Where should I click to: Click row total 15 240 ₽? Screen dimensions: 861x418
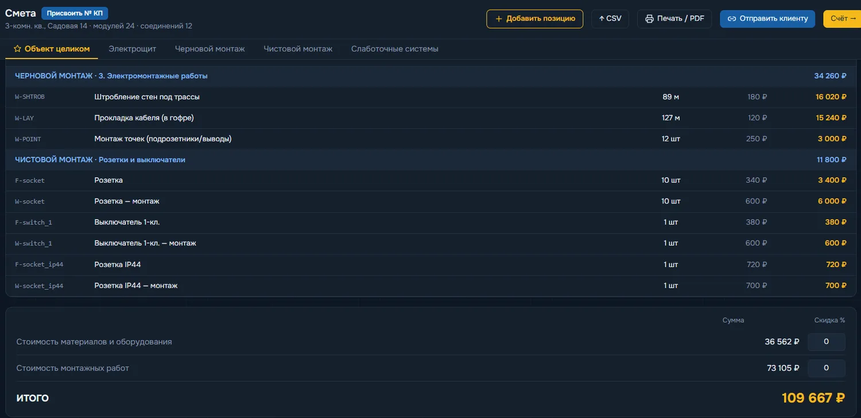point(831,118)
